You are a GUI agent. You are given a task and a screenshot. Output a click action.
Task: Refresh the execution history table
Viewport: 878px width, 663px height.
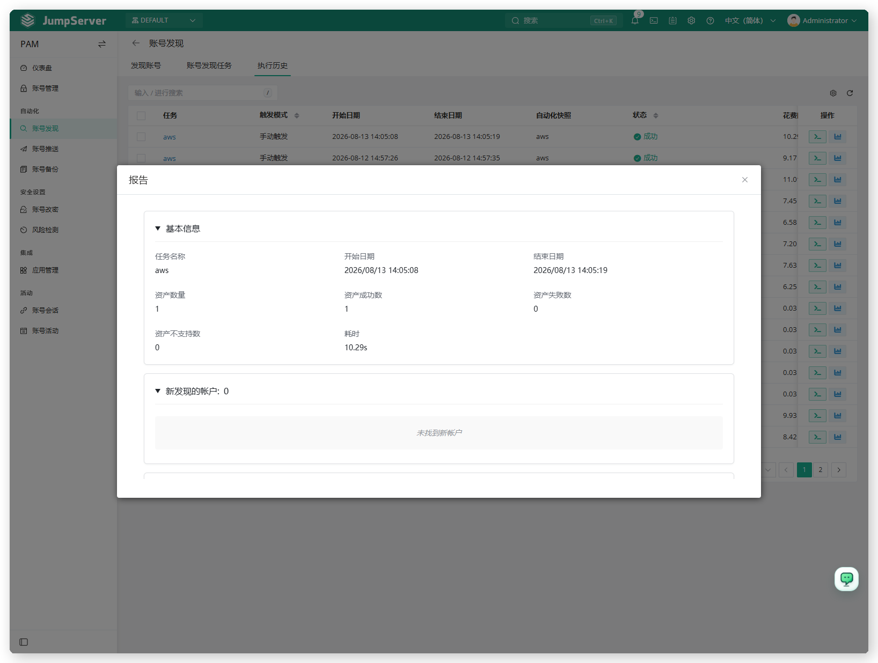click(850, 93)
